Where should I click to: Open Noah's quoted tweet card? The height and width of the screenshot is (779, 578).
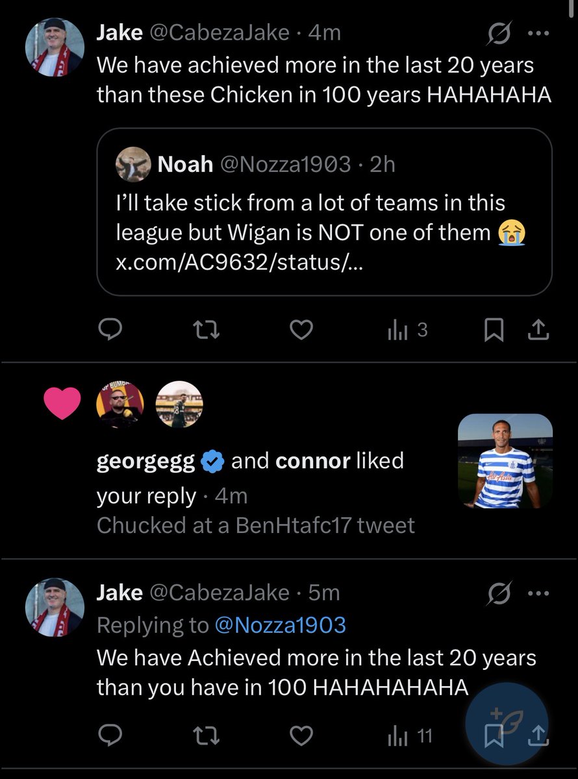point(324,212)
